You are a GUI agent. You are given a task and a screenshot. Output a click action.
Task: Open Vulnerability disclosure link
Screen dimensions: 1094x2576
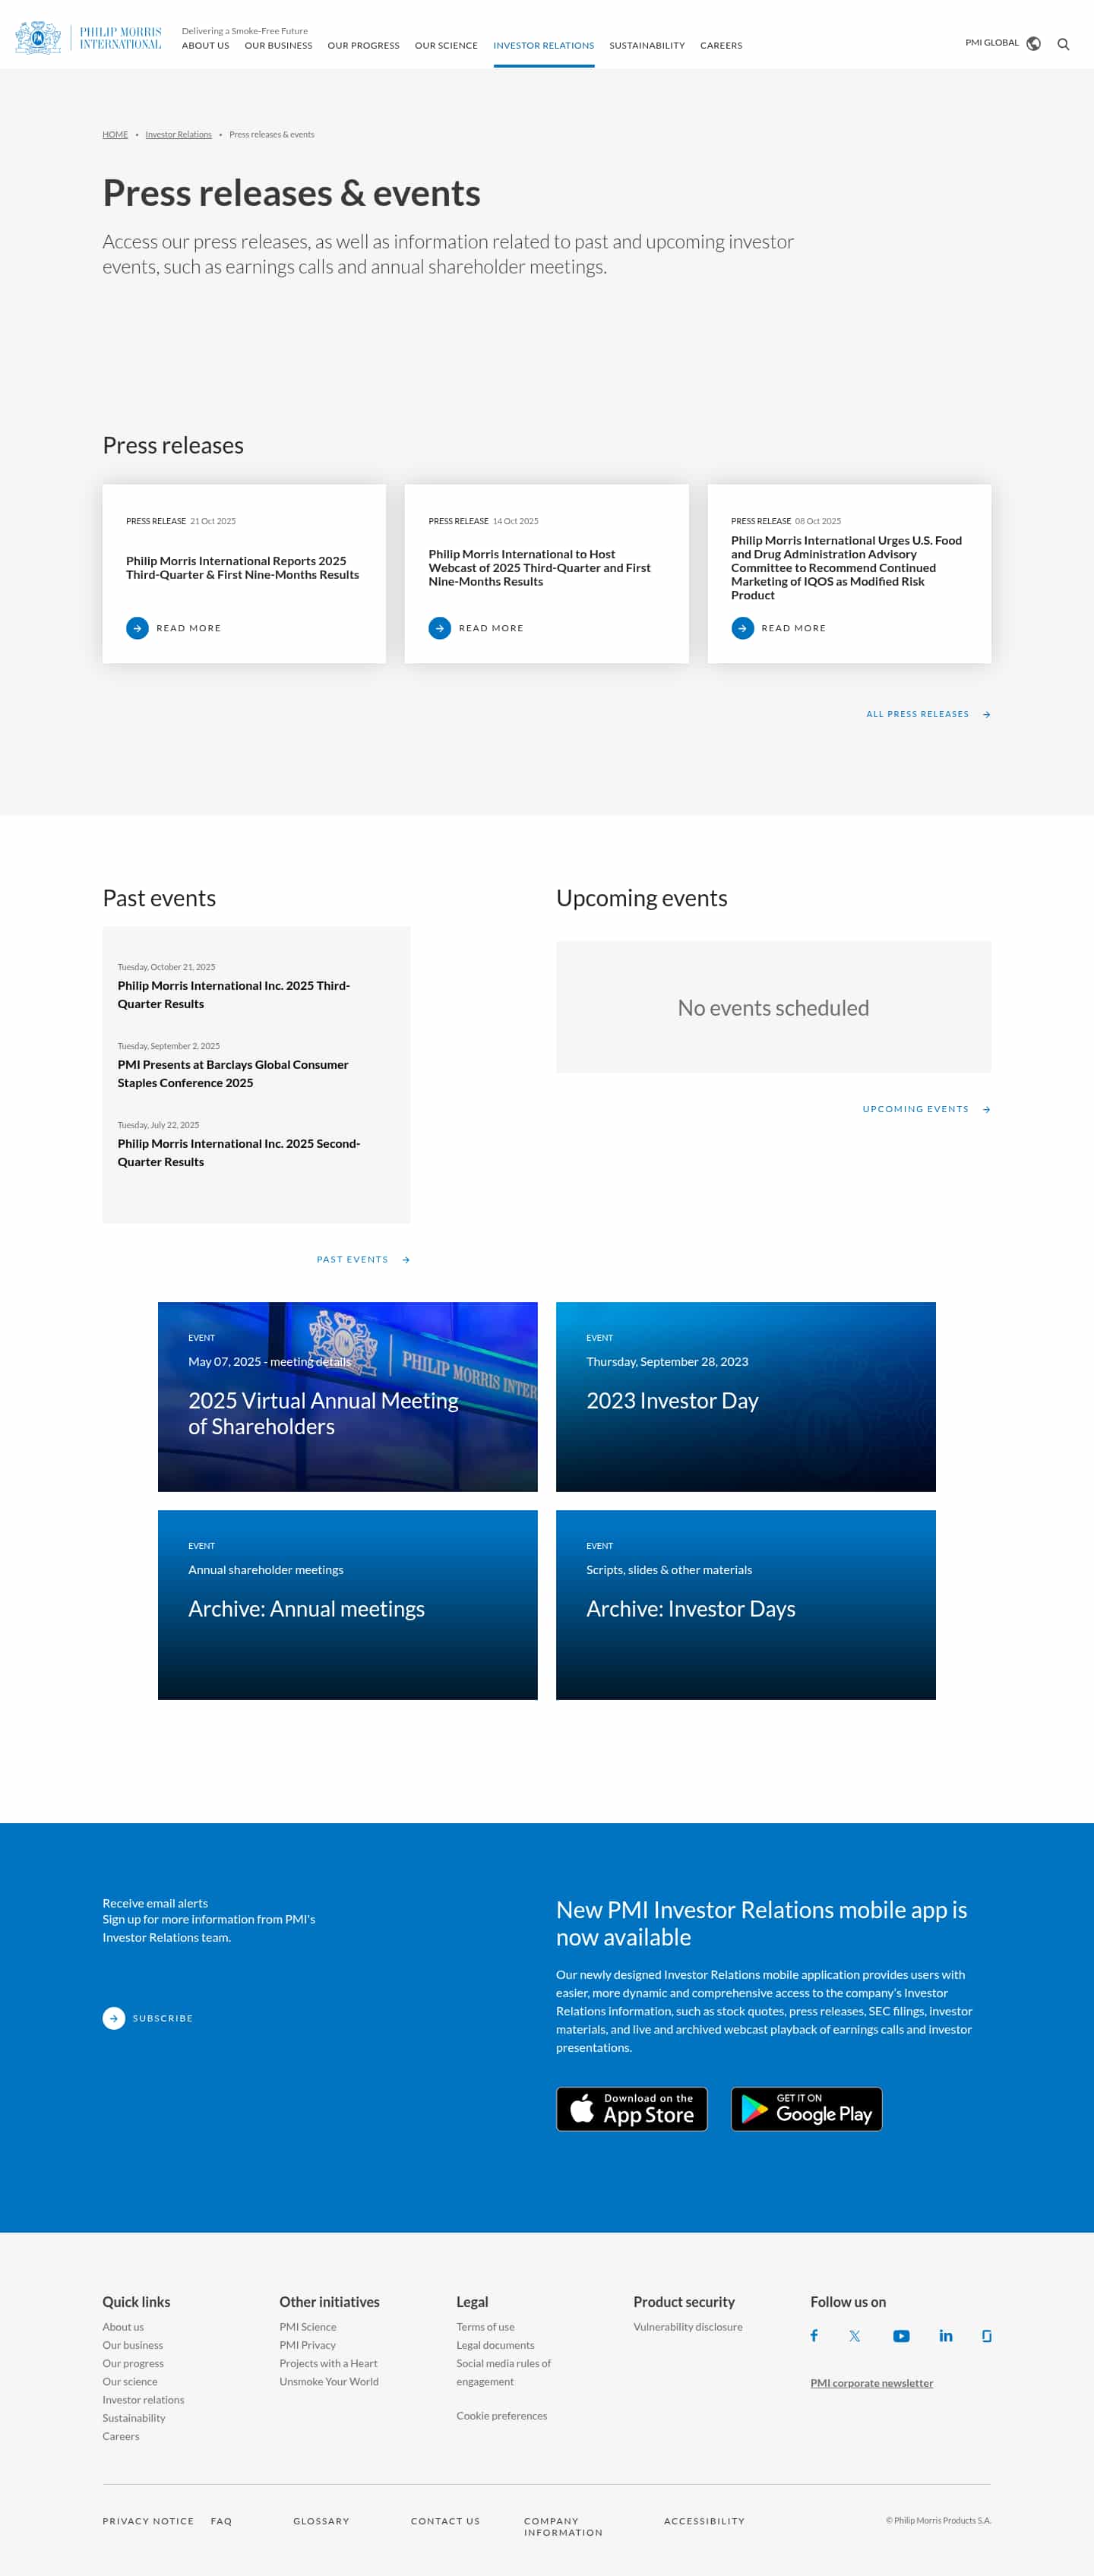pyautogui.click(x=688, y=2327)
